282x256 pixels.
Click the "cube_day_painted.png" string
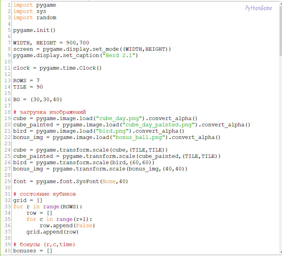click(x=159, y=125)
